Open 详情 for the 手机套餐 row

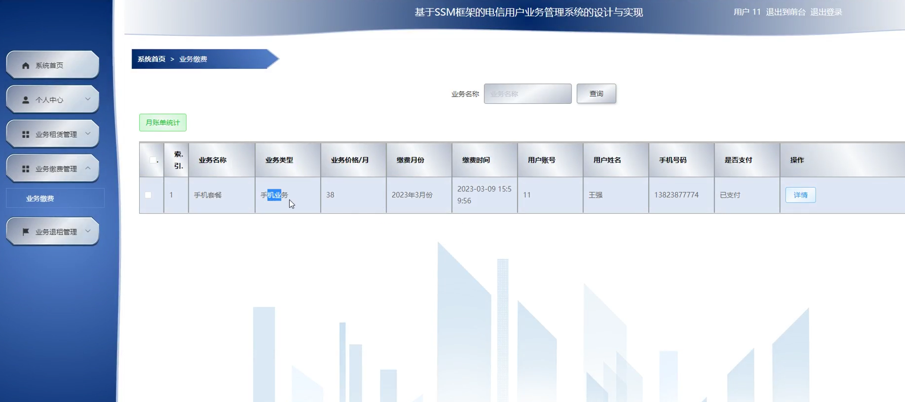tap(800, 195)
